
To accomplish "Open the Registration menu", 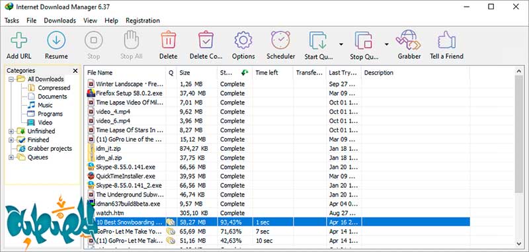I will (143, 21).
